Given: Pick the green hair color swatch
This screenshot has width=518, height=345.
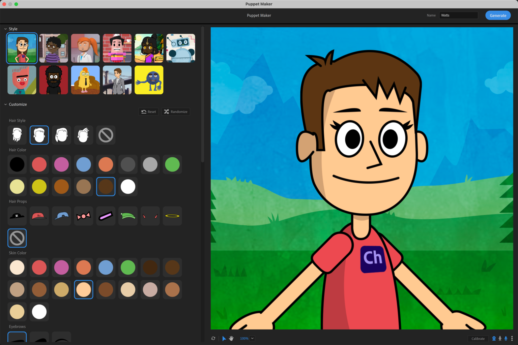Looking at the screenshot, I should tap(172, 164).
